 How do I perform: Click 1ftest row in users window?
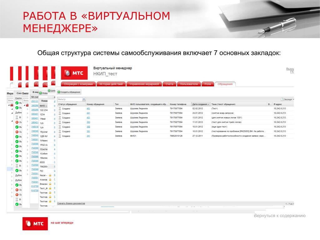pyautogui.click(x=43, y=119)
